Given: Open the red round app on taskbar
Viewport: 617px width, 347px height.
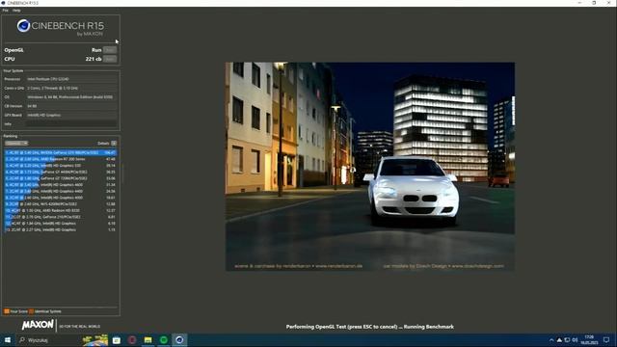Looking at the screenshot, I should click(x=132, y=340).
